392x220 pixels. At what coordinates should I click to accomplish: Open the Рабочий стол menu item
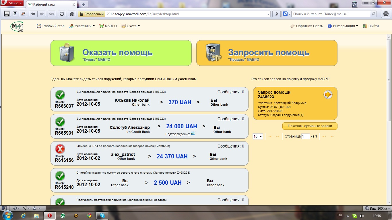[51, 26]
